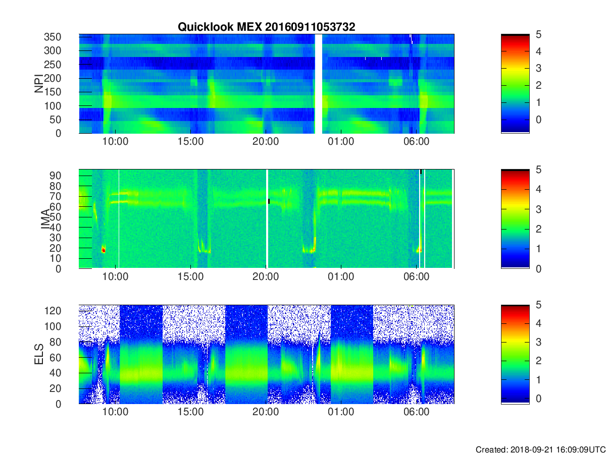Select the IMA y-axis label
This screenshot has height=454, width=606.
point(45,219)
